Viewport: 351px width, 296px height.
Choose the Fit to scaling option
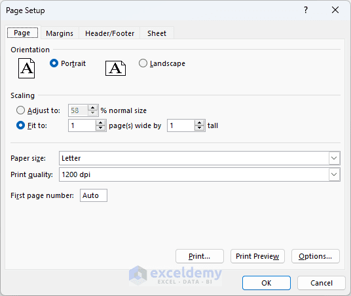tap(20, 125)
